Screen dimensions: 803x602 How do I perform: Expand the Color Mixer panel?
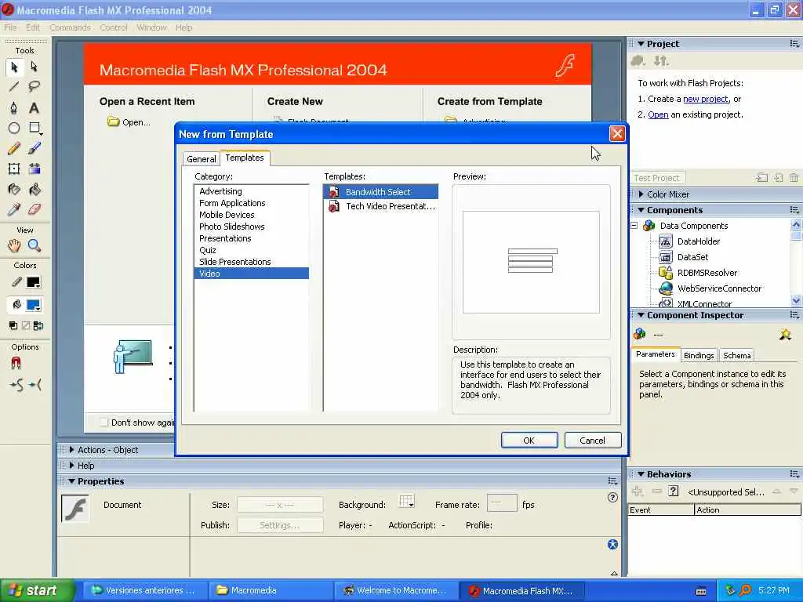coord(641,194)
